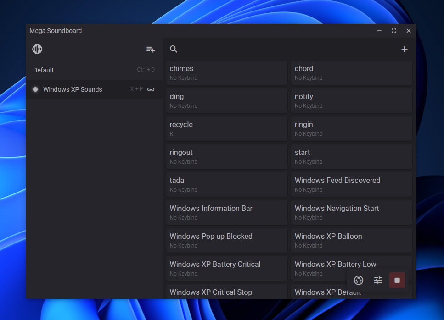Click the link icon on Windows XP Sounds
This screenshot has width=444, height=320.
coord(151,89)
